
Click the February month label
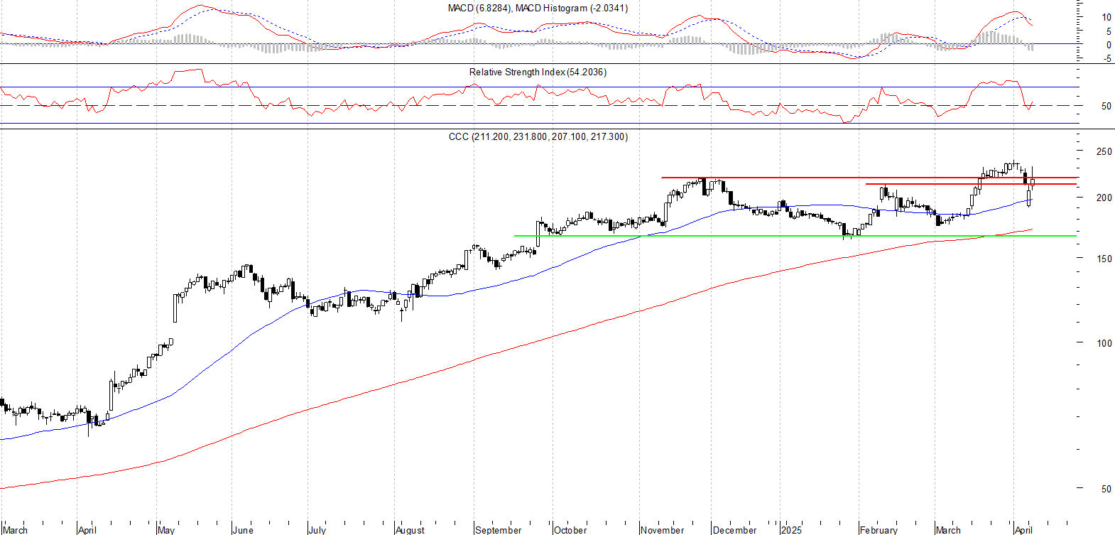pyautogui.click(x=879, y=530)
